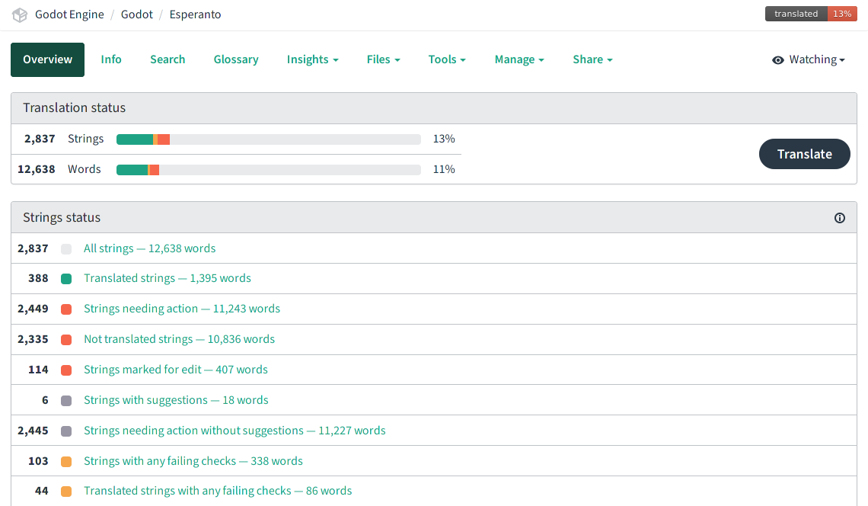
Task: Expand the Insights menu
Action: (x=312, y=59)
